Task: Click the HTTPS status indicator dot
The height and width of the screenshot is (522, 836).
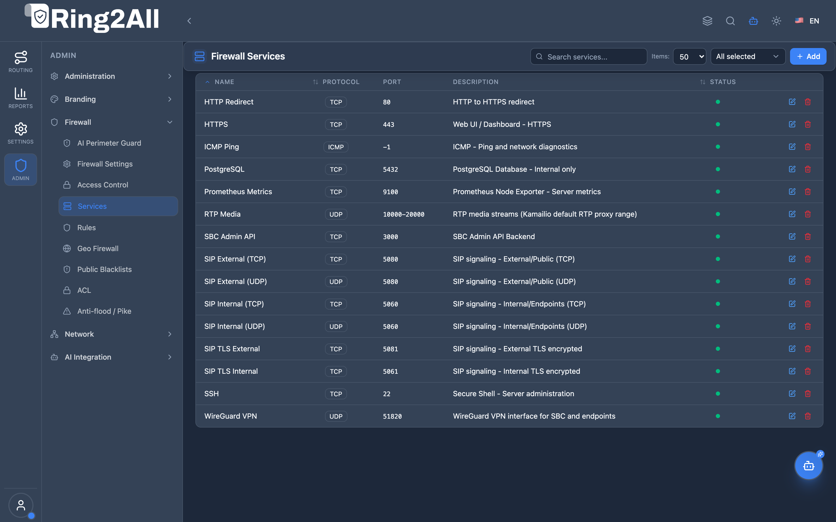Action: [x=718, y=124]
